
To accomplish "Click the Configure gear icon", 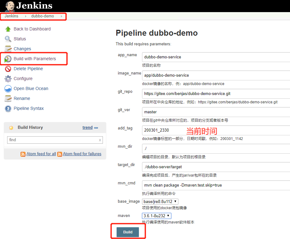I will coord(8,79).
